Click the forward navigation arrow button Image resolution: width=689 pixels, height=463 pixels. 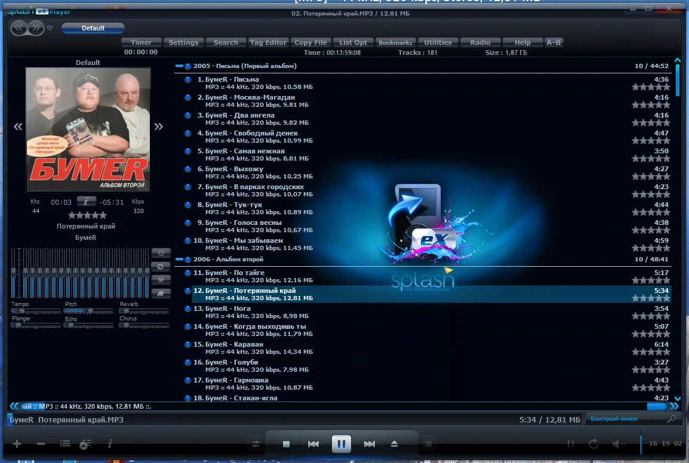(x=36, y=28)
